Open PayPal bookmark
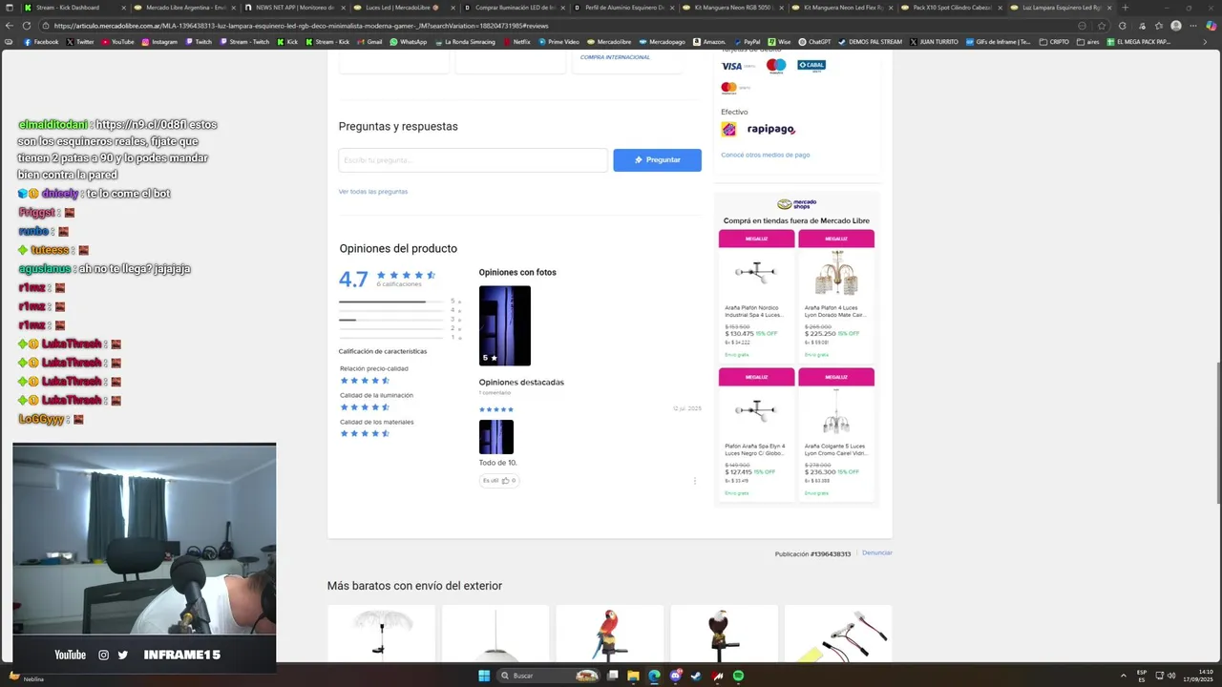This screenshot has height=687, width=1222. coord(748,42)
